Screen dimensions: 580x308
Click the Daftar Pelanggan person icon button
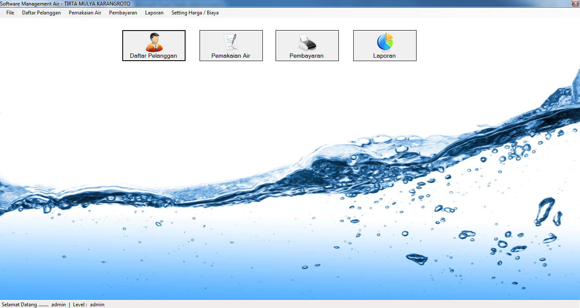tap(154, 46)
